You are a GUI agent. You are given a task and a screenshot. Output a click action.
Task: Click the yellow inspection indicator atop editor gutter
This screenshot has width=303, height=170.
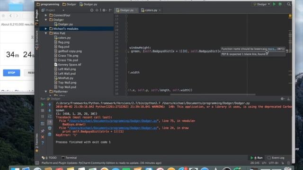pyautogui.click(x=290, y=16)
